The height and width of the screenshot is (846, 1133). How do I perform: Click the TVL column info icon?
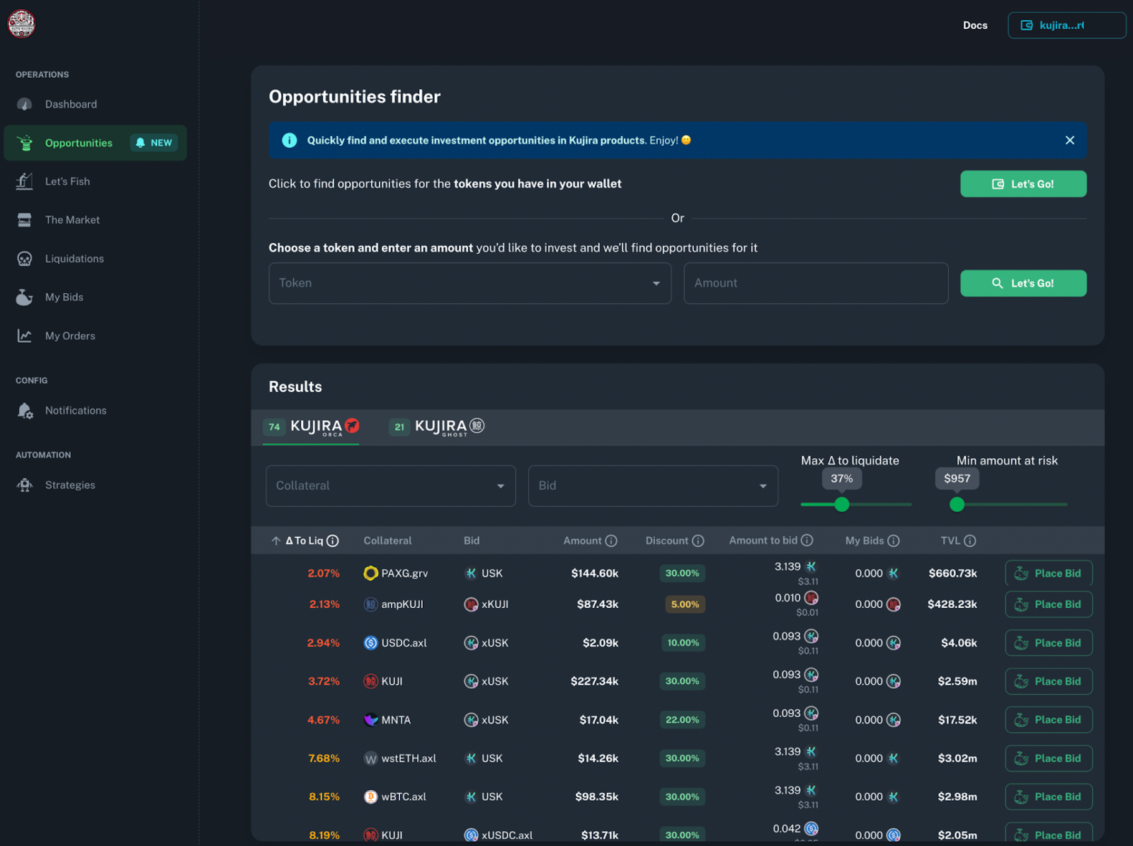[970, 541]
